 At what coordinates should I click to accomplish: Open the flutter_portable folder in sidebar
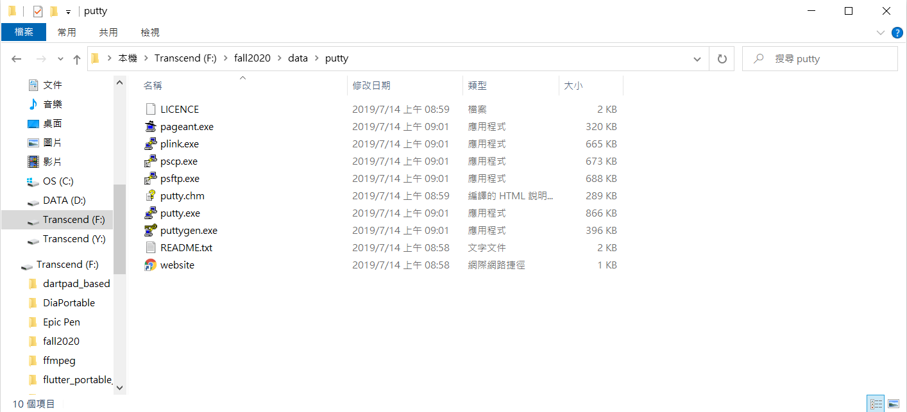coord(77,380)
